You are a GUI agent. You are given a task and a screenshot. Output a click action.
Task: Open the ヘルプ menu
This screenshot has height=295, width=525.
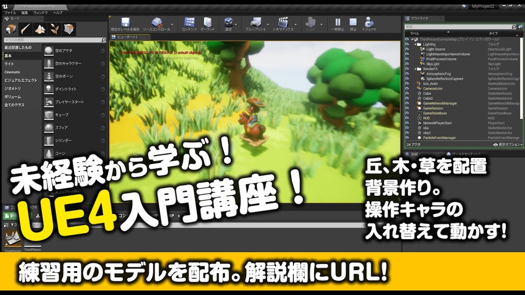pyautogui.click(x=57, y=13)
